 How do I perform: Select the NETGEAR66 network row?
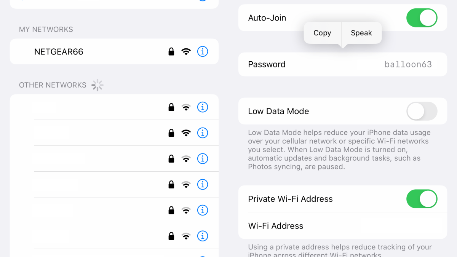[114, 51]
